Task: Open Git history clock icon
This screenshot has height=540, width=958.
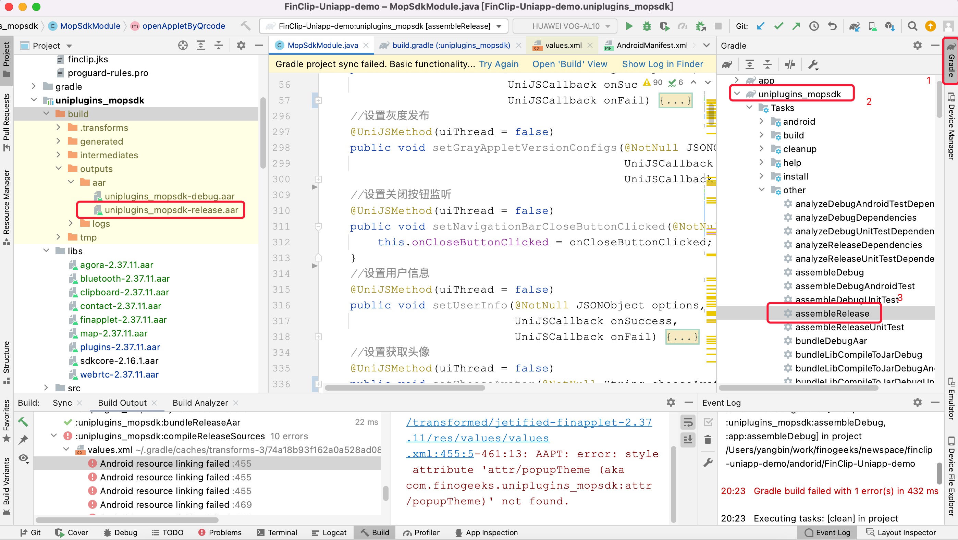Action: 814,26
